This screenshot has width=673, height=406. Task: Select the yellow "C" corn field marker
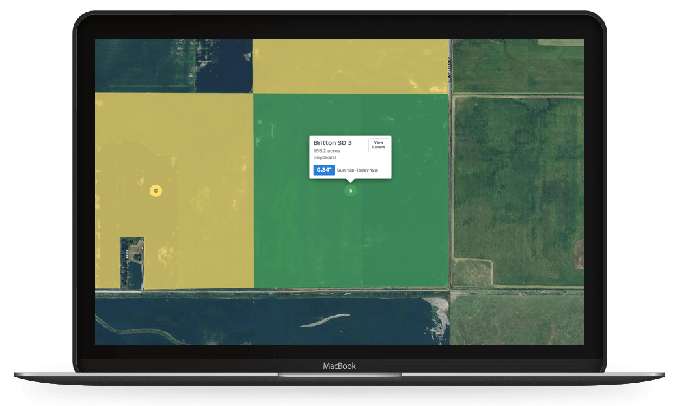click(156, 191)
